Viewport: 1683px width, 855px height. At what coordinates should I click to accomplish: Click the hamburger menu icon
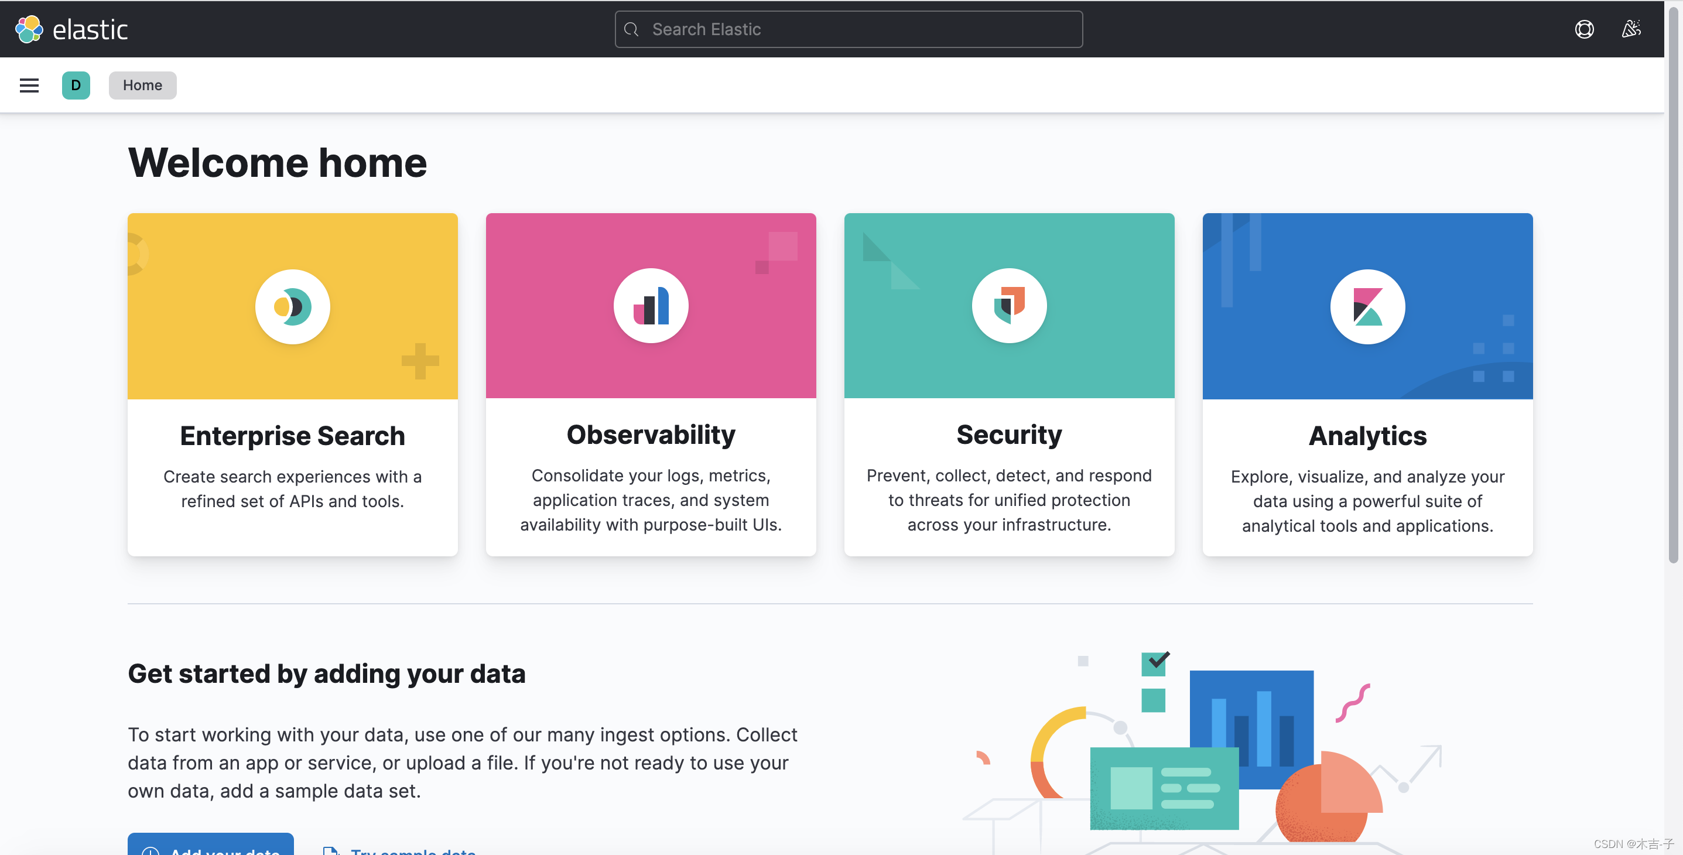click(x=29, y=85)
